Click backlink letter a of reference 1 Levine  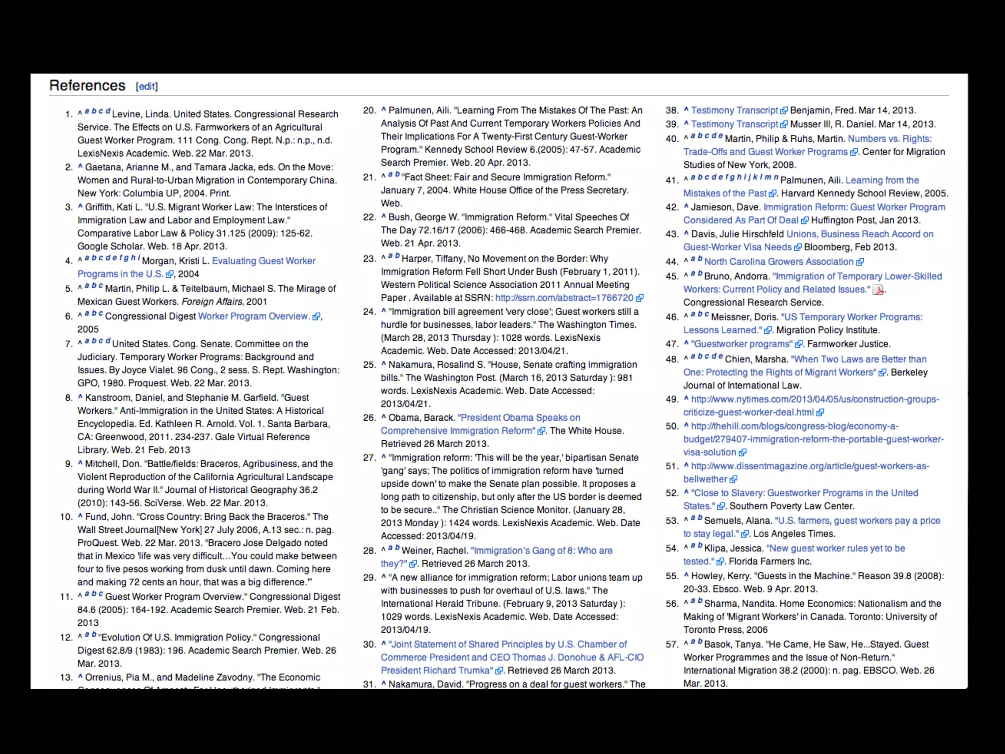point(87,111)
